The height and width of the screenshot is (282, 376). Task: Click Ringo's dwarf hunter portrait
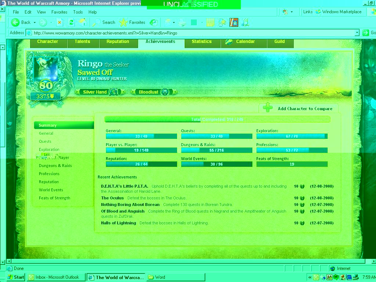point(46,69)
